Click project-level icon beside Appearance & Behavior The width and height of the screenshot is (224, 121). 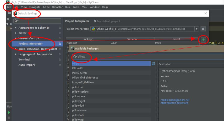(60, 28)
